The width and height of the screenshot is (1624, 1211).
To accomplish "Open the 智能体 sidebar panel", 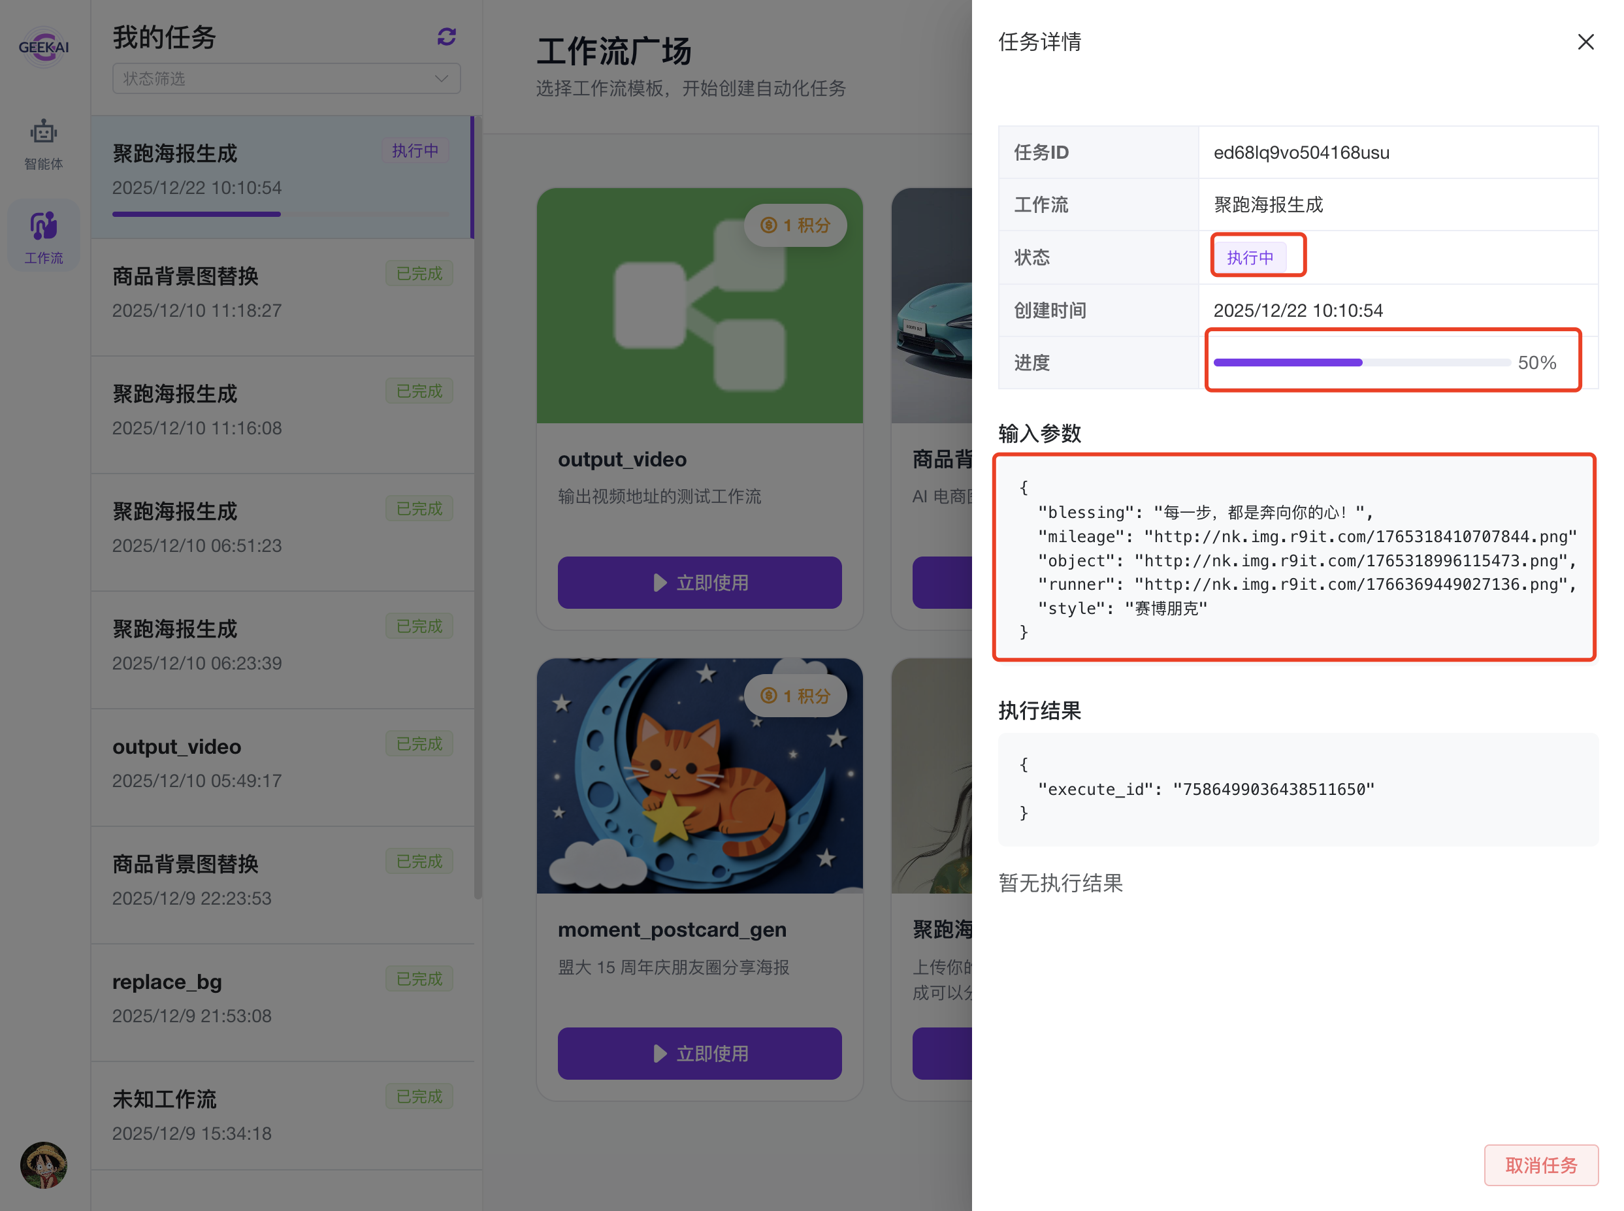I will tap(43, 144).
